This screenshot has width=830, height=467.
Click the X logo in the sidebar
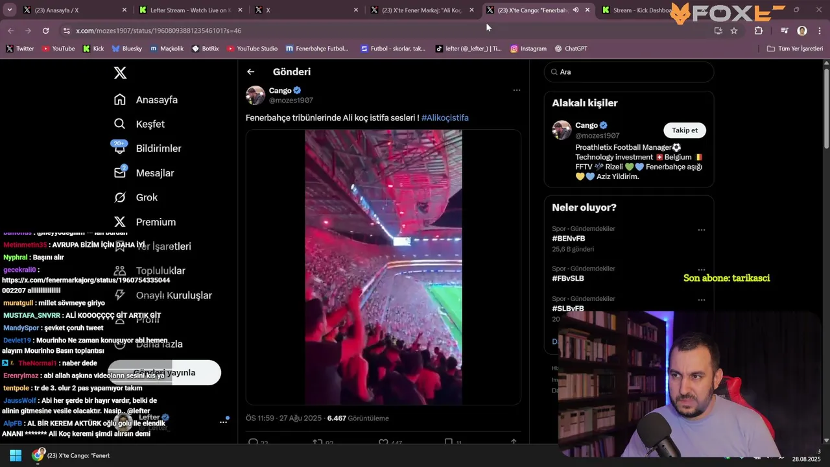[120, 73]
